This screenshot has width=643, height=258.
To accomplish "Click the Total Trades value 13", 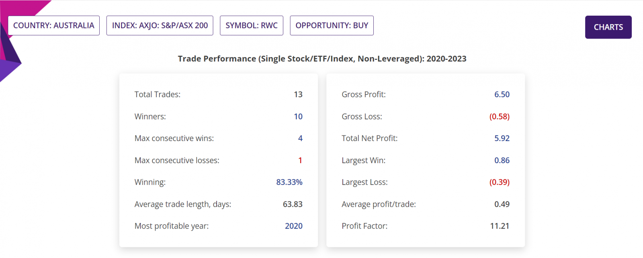I will tap(298, 94).
